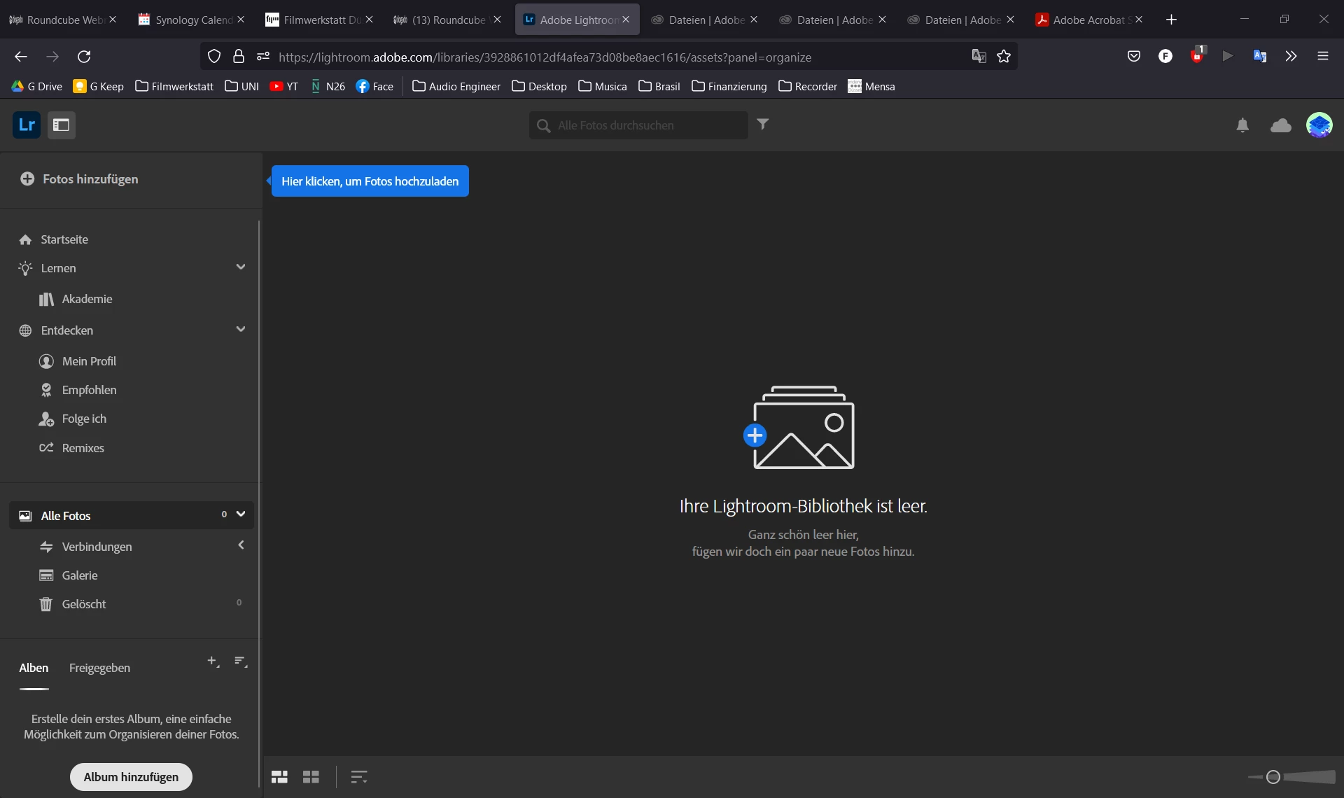
Task: Expand the Verbindungen chevron
Action: pos(241,545)
